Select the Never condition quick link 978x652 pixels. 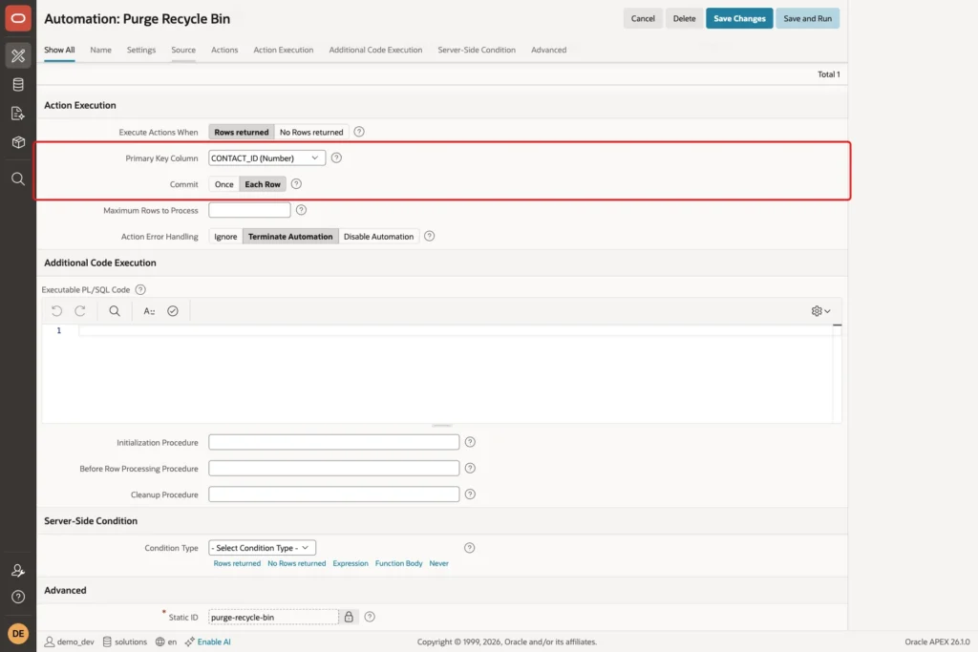tap(438, 563)
